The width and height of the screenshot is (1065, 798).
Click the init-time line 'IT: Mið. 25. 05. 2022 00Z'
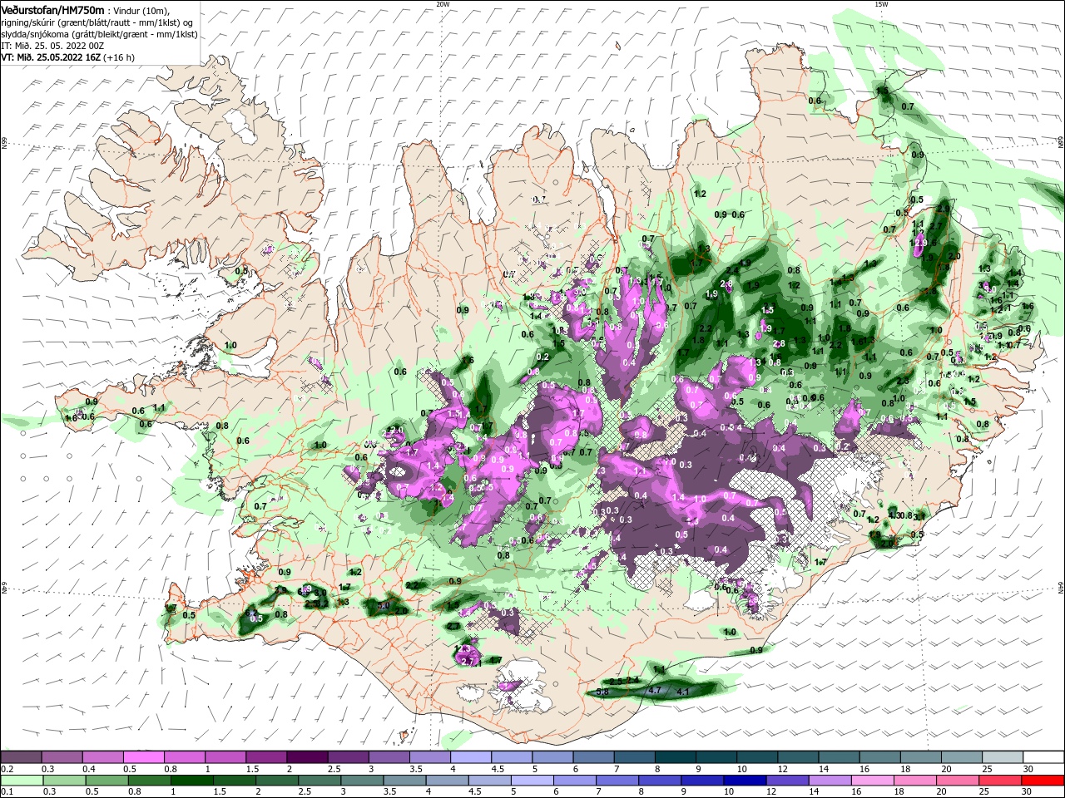(52, 46)
